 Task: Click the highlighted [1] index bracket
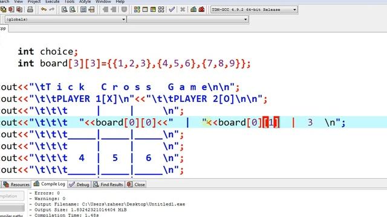(x=271, y=122)
